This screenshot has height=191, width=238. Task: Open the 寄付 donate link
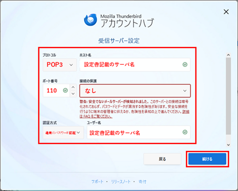[142, 182]
